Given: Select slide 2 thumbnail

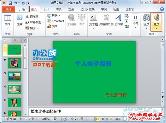Looking at the screenshot, I should coord(14,63).
